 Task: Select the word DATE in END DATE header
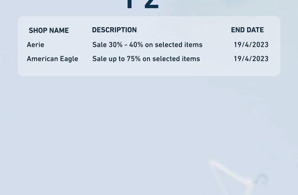point(255,30)
